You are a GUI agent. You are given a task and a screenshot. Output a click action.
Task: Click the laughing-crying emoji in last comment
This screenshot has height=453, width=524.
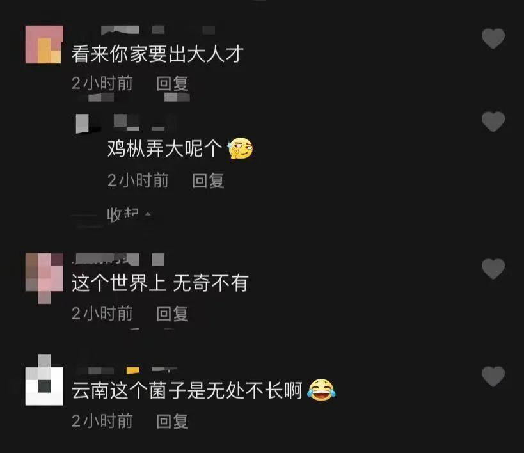[321, 390]
